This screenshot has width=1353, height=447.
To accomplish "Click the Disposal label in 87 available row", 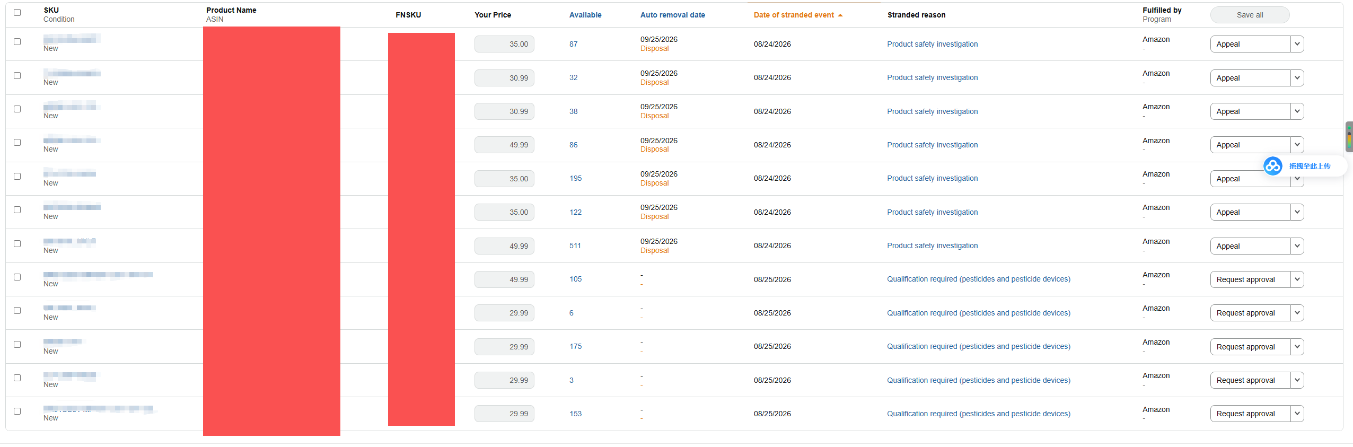I will click(654, 48).
